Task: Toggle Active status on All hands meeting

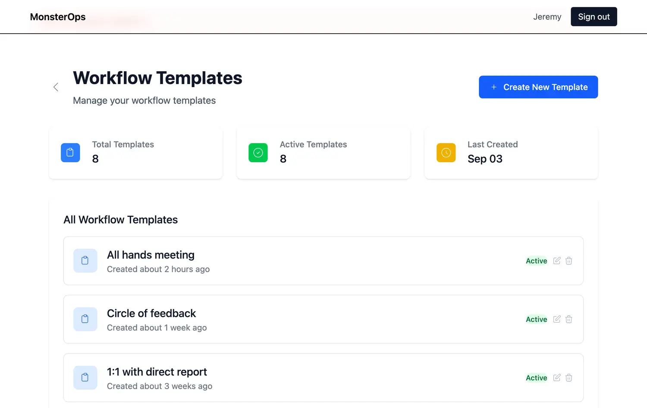Action: click(x=536, y=261)
